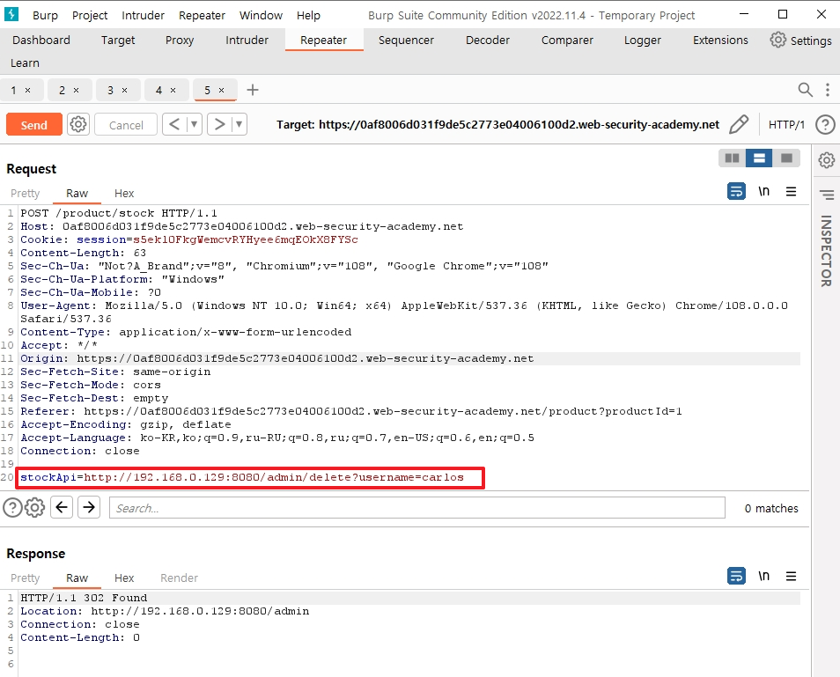Open request send options gear
Viewport: 840px width, 677px height.
click(x=78, y=125)
